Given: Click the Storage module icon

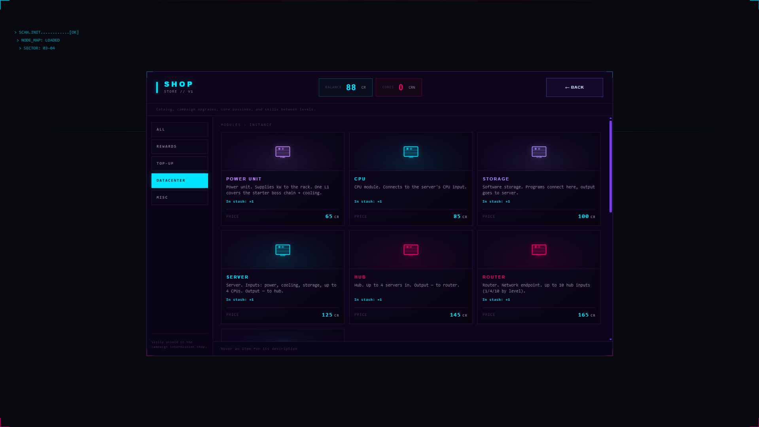Looking at the screenshot, I should [x=539, y=152].
